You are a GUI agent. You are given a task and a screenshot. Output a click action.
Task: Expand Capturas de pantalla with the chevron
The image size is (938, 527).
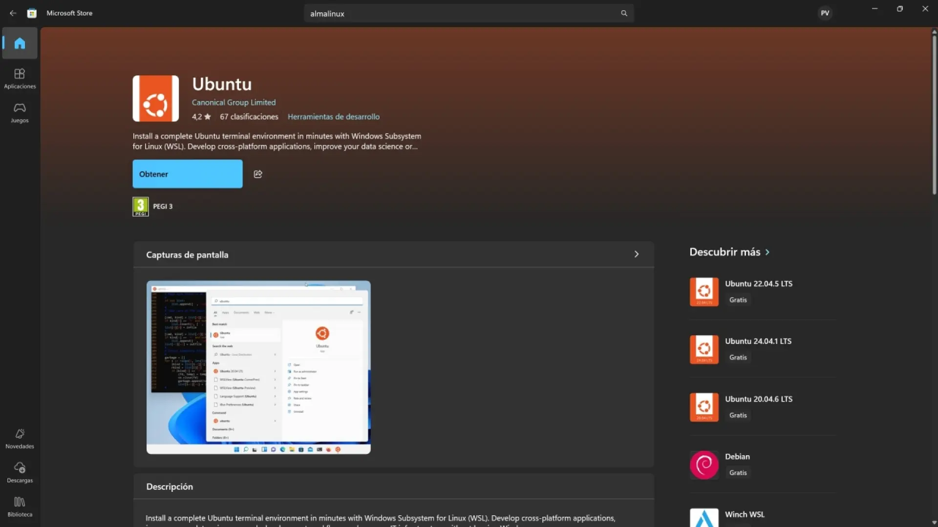pyautogui.click(x=636, y=254)
